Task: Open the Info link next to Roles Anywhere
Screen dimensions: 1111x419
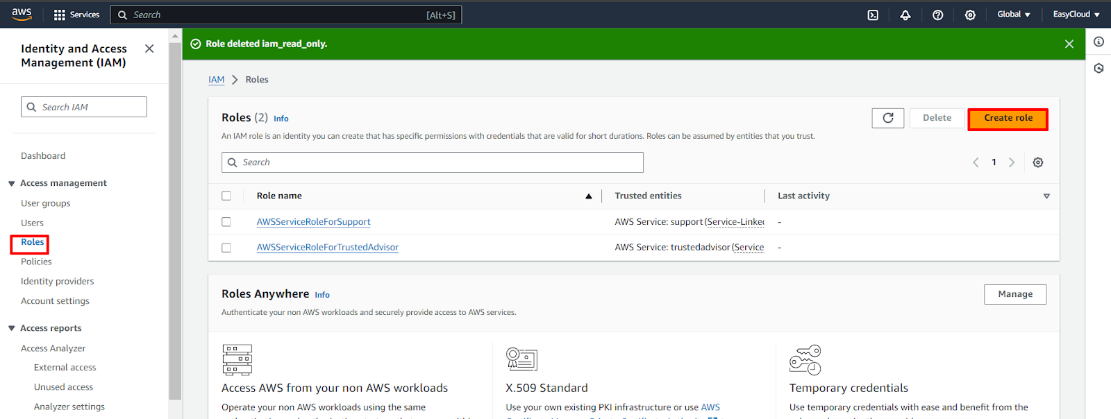Action: [322, 295]
